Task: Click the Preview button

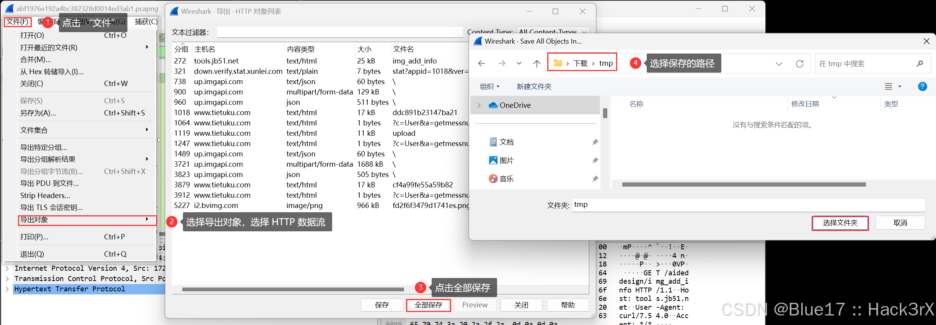Action: [x=475, y=305]
